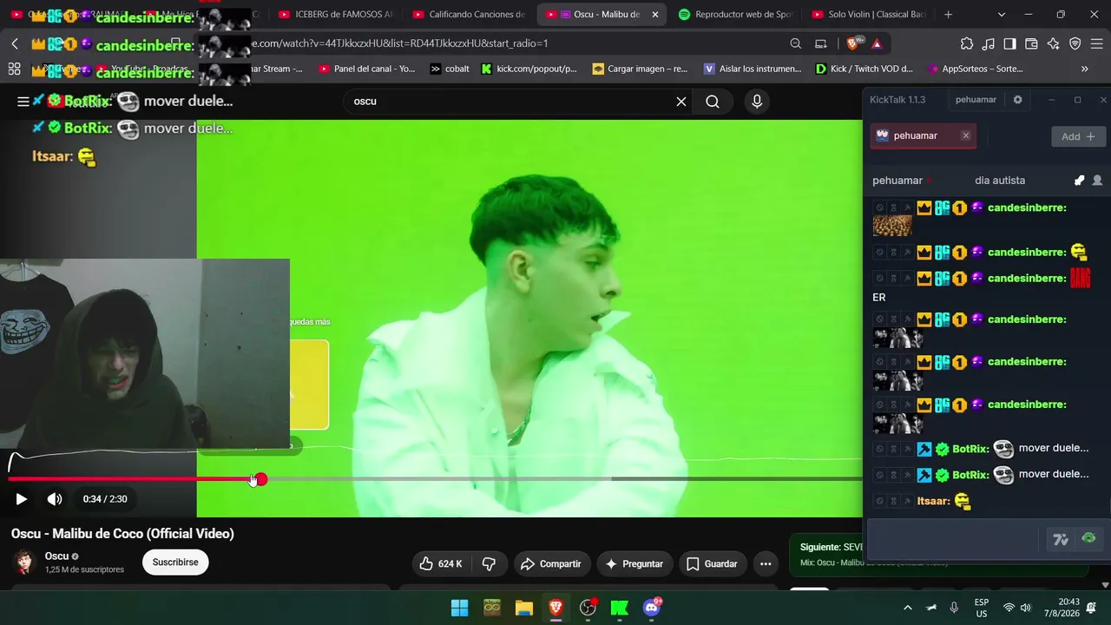
Task: Click the Preguntar button
Action: (x=634, y=564)
